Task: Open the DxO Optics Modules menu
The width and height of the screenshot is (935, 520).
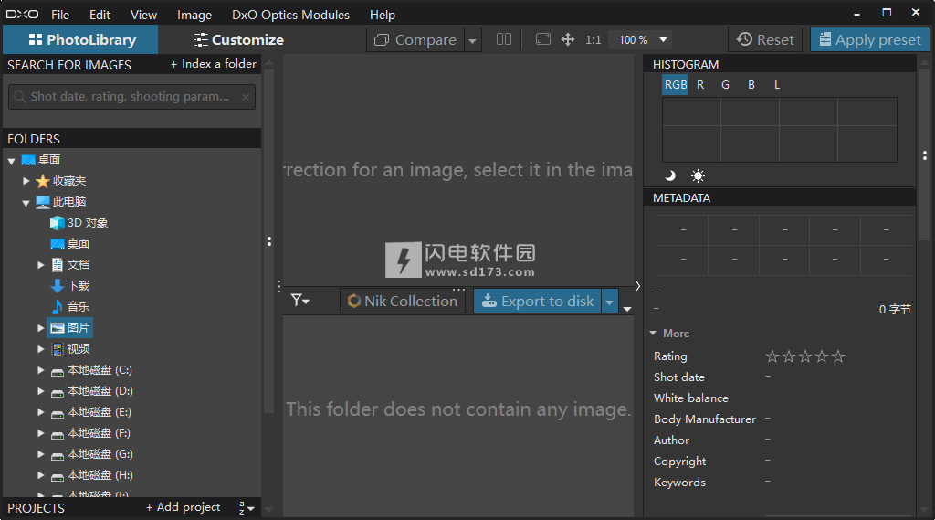Action: [x=291, y=15]
